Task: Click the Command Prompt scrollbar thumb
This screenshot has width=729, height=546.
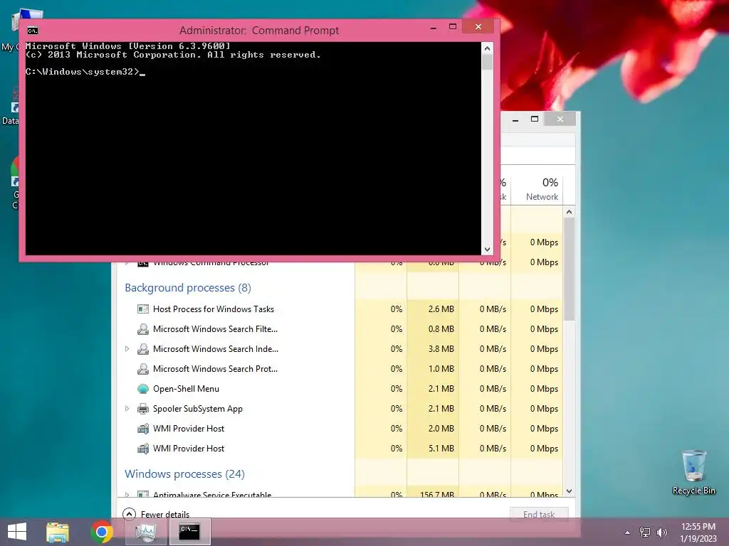Action: coord(487,63)
